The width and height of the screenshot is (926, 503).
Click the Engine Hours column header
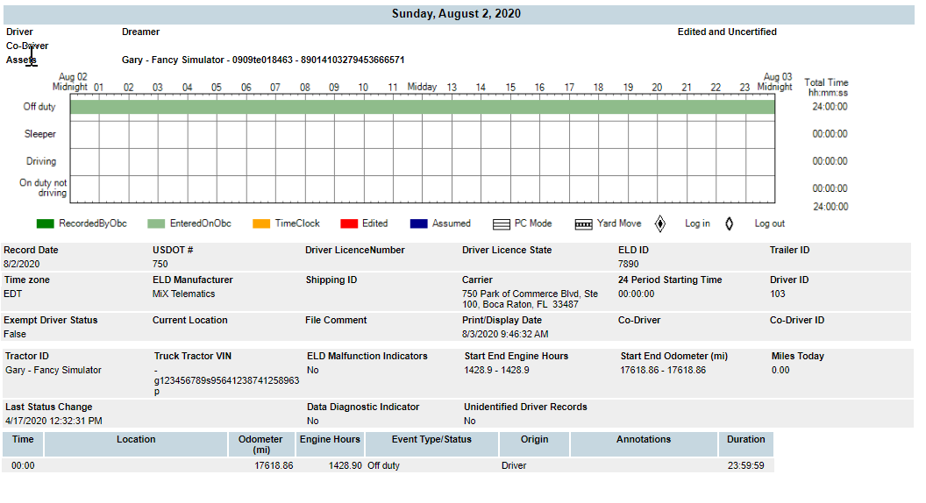click(330, 444)
